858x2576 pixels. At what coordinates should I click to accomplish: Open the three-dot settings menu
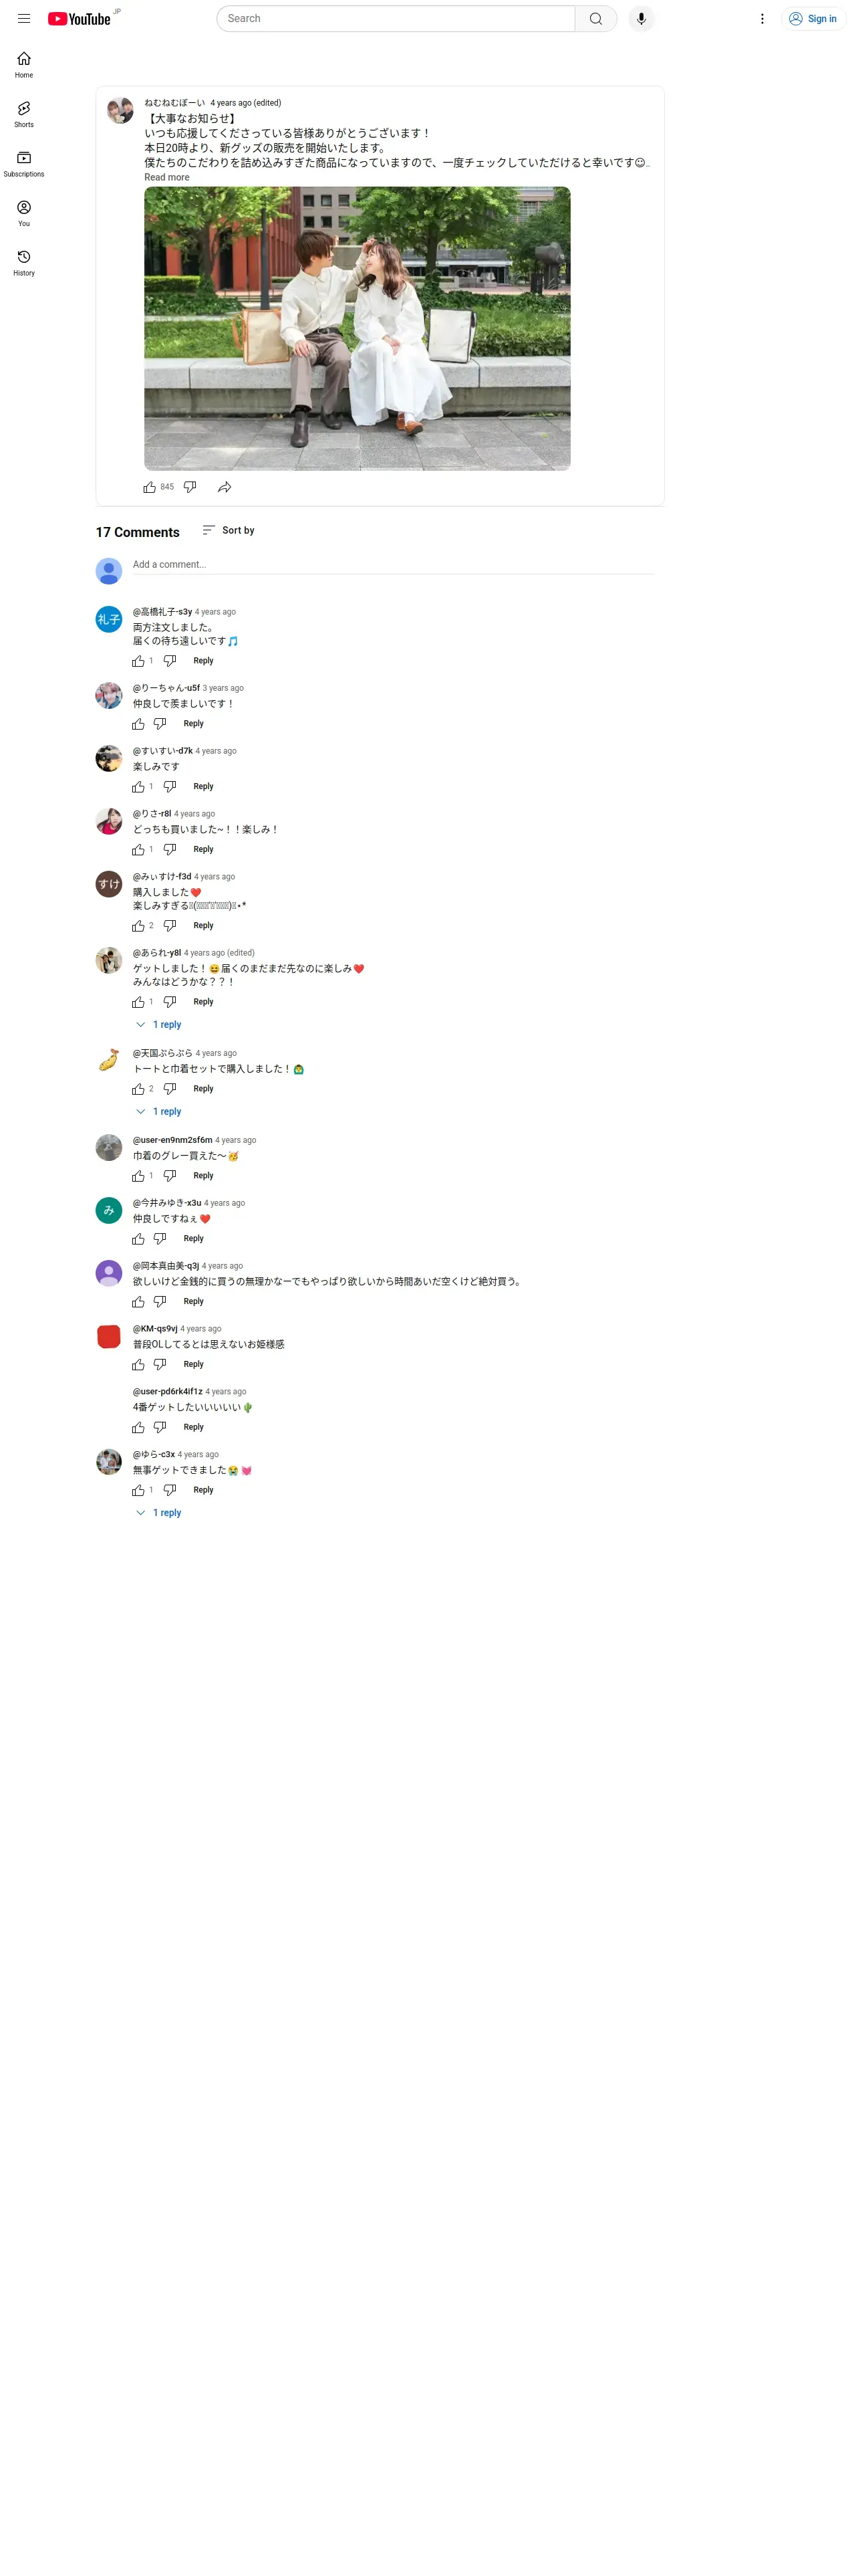pyautogui.click(x=762, y=19)
